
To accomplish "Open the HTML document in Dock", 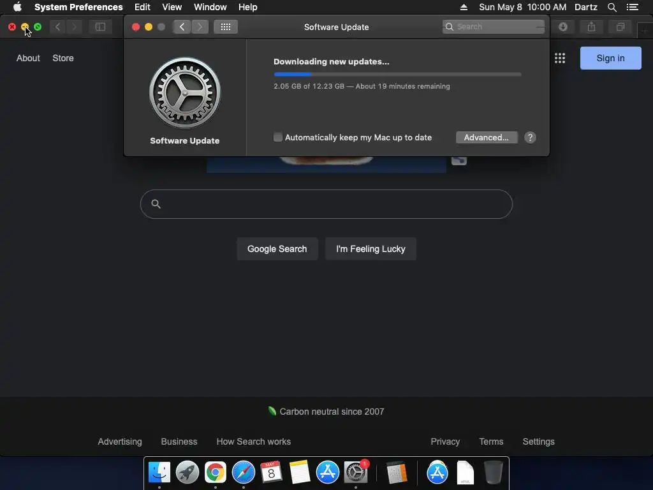I will [465, 473].
